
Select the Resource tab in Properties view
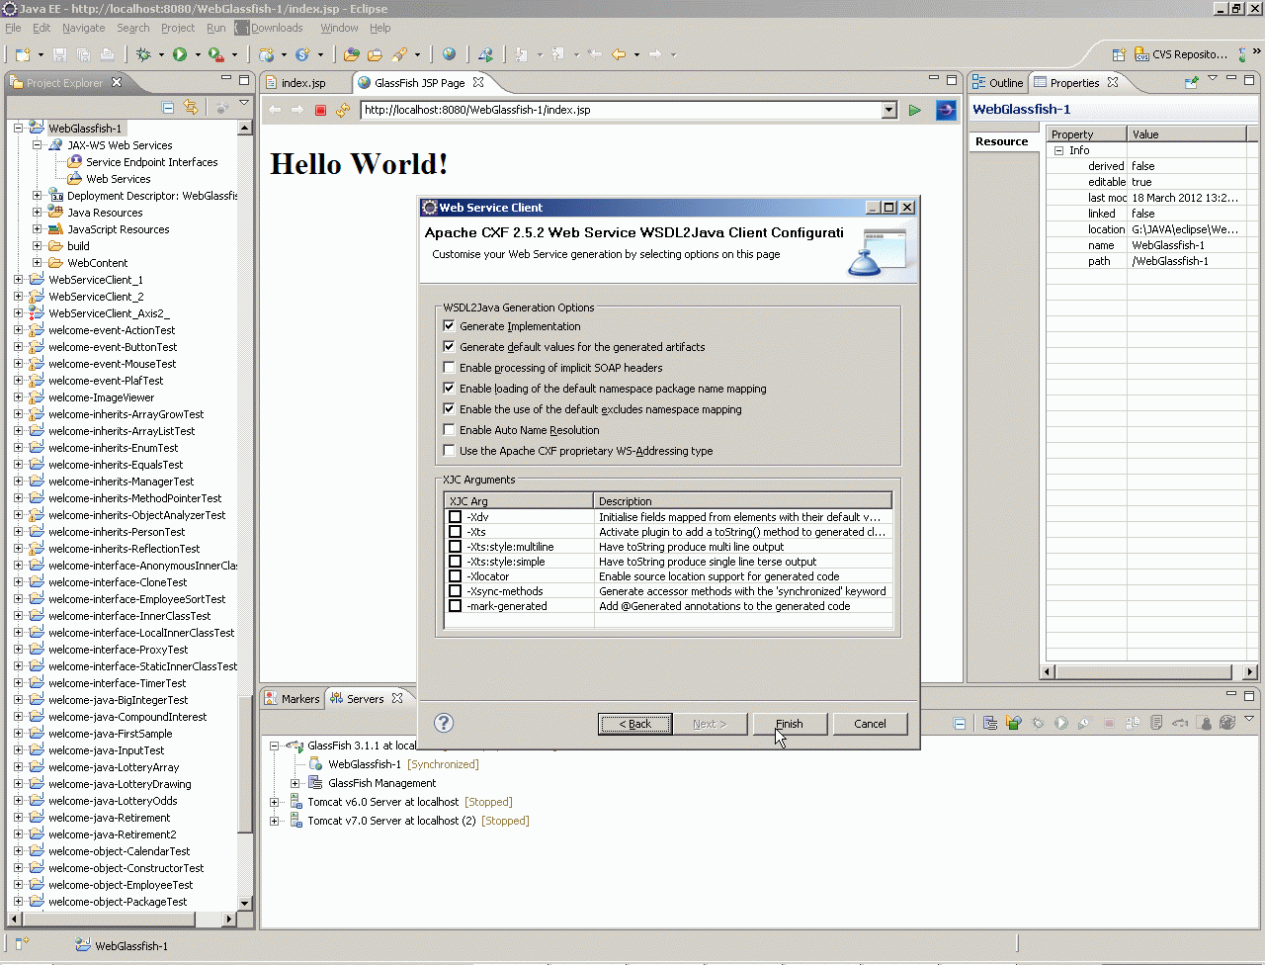[x=1002, y=141]
